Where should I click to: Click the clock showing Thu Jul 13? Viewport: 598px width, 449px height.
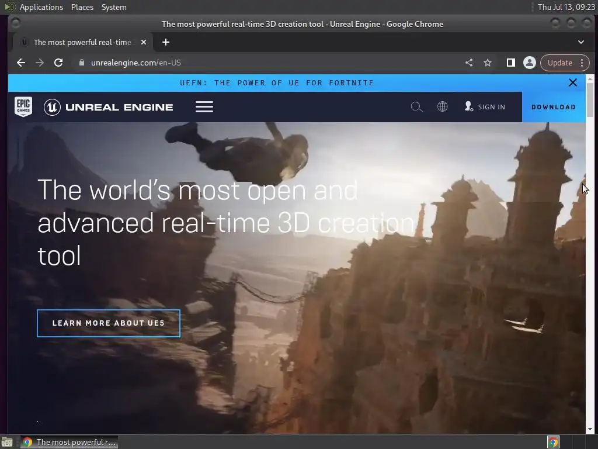566,7
